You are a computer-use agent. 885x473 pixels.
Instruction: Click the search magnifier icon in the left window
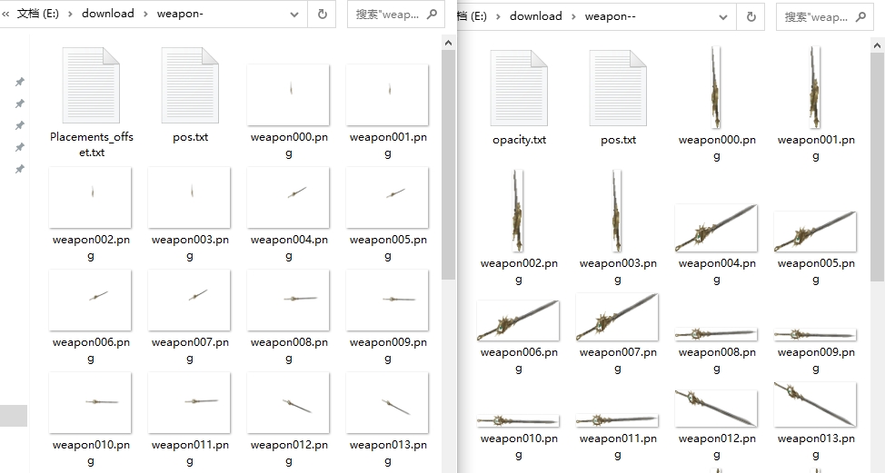click(x=432, y=15)
